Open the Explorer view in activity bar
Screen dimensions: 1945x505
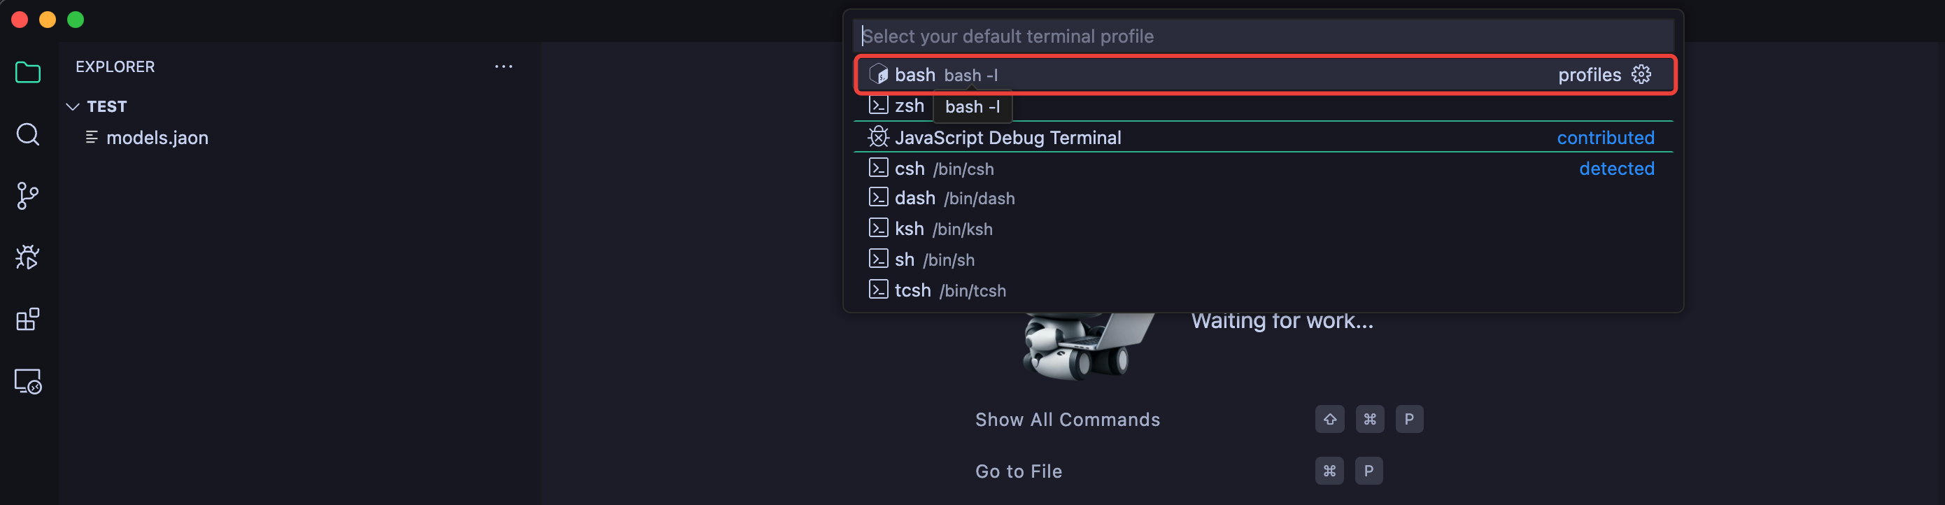tap(28, 73)
